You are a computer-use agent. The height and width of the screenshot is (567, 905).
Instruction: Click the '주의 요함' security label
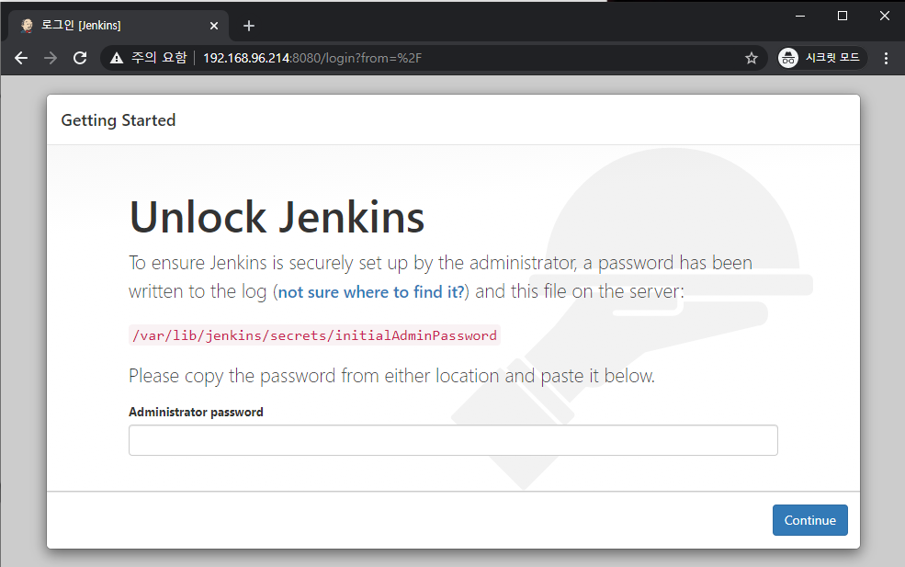159,58
